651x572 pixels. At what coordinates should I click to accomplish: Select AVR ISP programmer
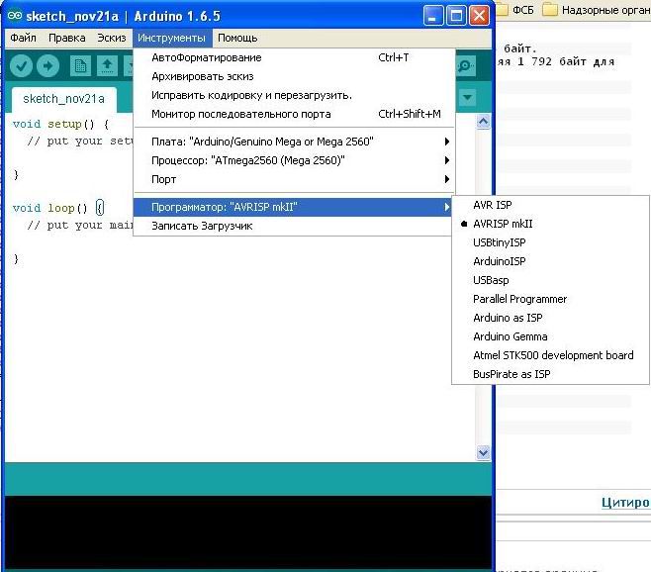tap(550, 205)
